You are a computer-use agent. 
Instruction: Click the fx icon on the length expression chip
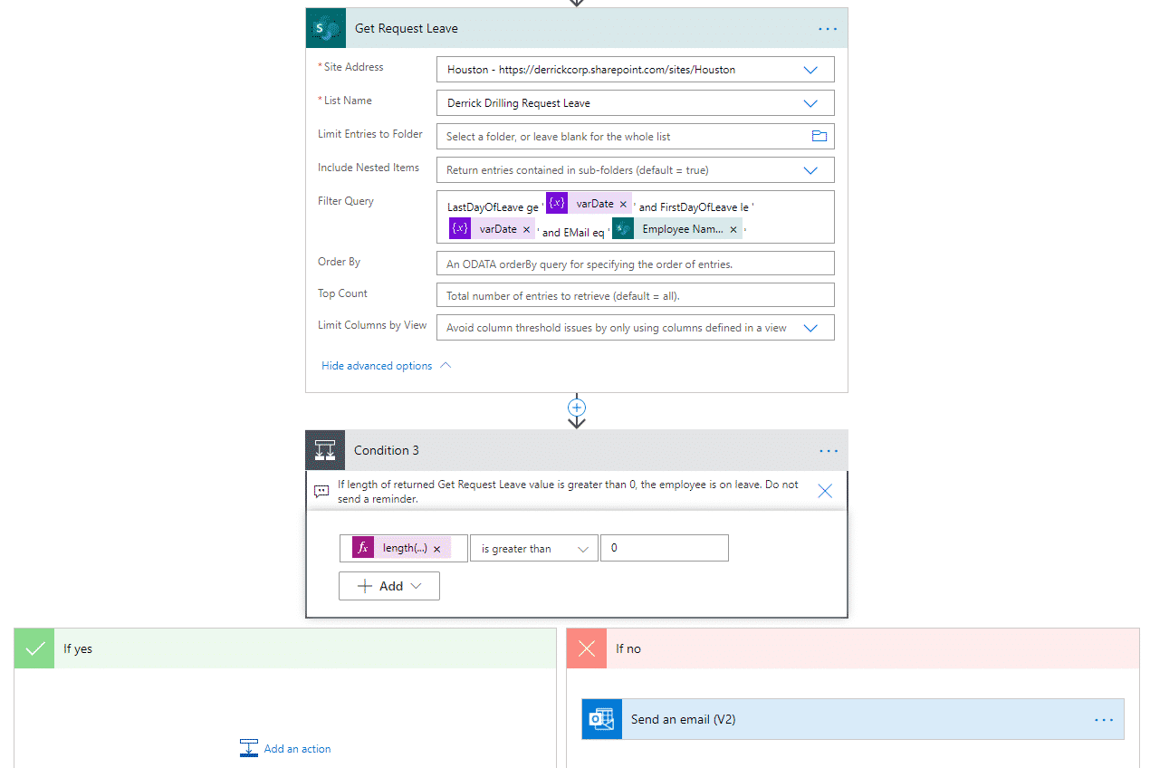click(361, 547)
